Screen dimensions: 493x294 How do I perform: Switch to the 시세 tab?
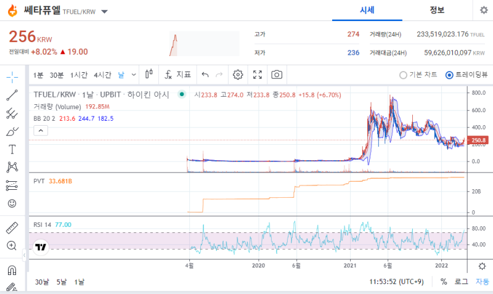point(367,10)
